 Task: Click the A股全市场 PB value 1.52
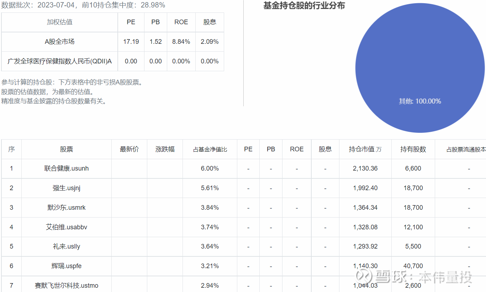pos(155,42)
